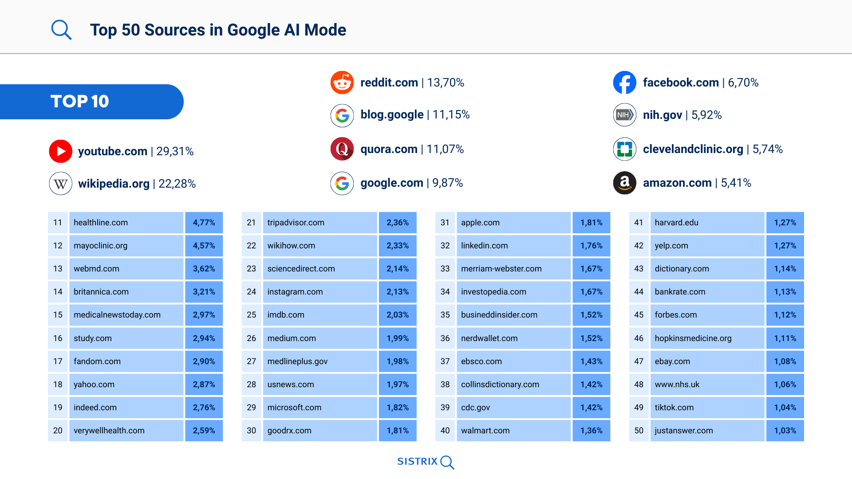Click the justanswer.com entry at rank 50
The image size is (852, 479).
coord(683,431)
